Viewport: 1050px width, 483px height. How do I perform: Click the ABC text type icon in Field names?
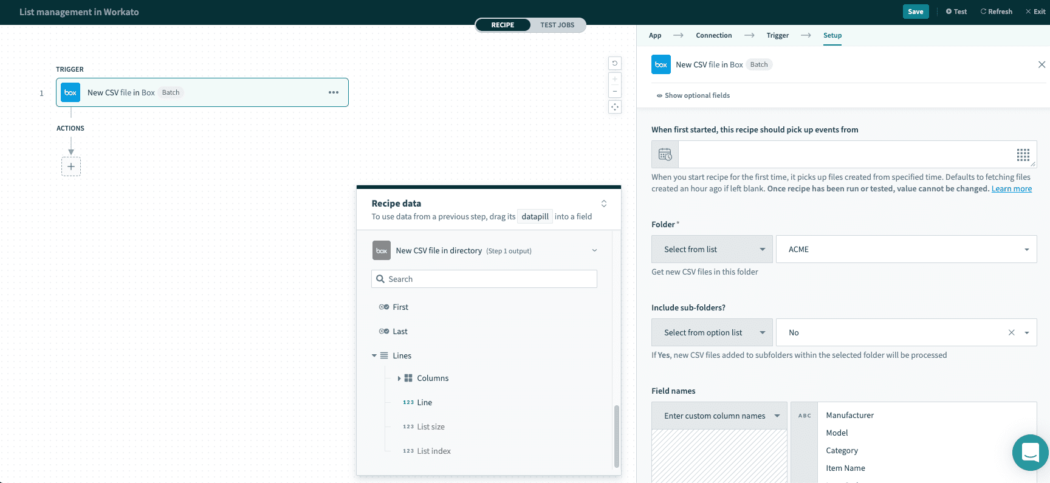click(x=805, y=416)
